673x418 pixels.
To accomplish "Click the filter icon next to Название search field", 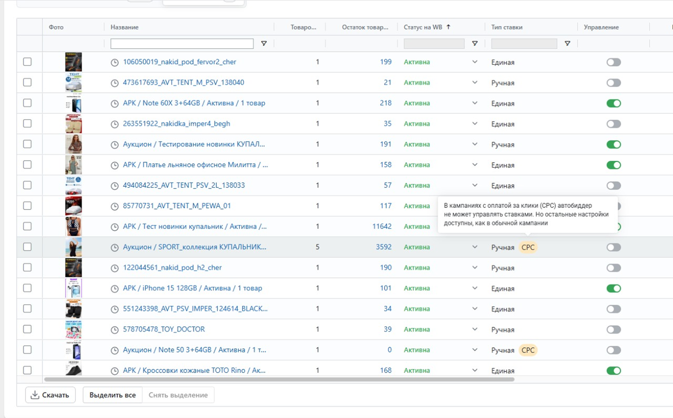I will (264, 43).
